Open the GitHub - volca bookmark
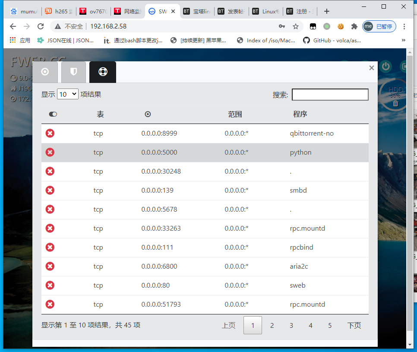Viewport: 417px width, 352px height. coord(332,40)
